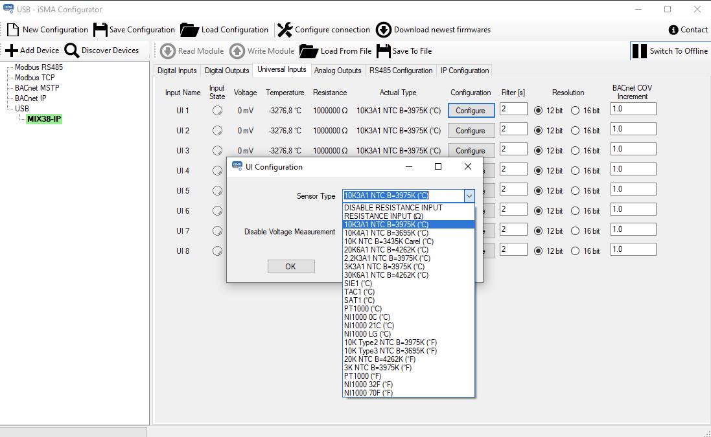Click Discover Devices magnifier icon

71,50
